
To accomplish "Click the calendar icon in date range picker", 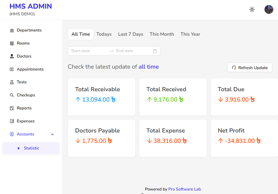I will click(x=155, y=51).
